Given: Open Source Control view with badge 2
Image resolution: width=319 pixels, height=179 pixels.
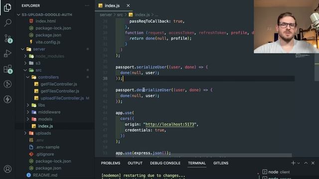Looking at the screenshot, I should point(8,38).
